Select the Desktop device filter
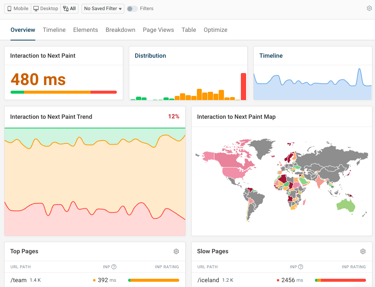 click(x=45, y=9)
